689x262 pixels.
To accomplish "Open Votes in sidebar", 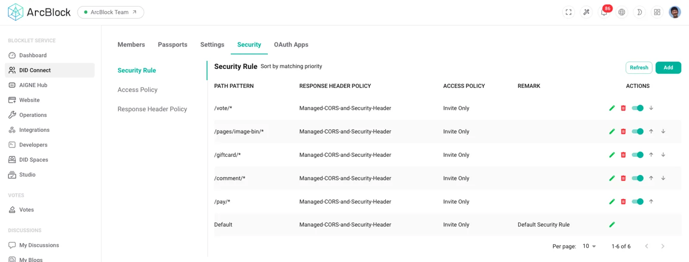I will (x=50, y=210).
